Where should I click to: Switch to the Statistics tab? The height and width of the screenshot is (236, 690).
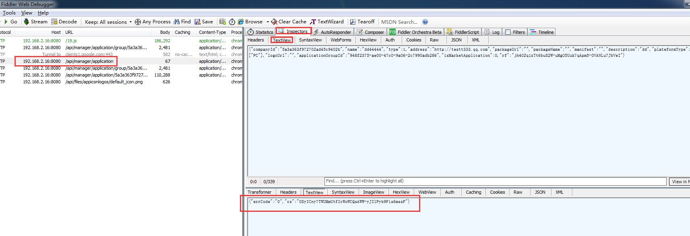pos(260,32)
